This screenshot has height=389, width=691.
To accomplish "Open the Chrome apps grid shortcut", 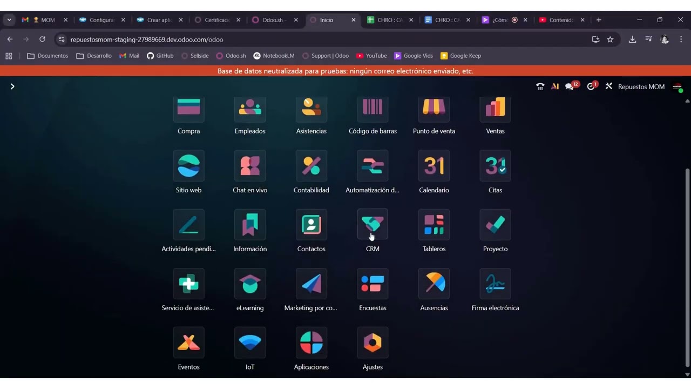I will (x=9, y=56).
